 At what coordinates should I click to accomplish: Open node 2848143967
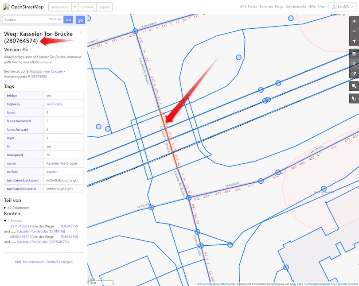20,236
